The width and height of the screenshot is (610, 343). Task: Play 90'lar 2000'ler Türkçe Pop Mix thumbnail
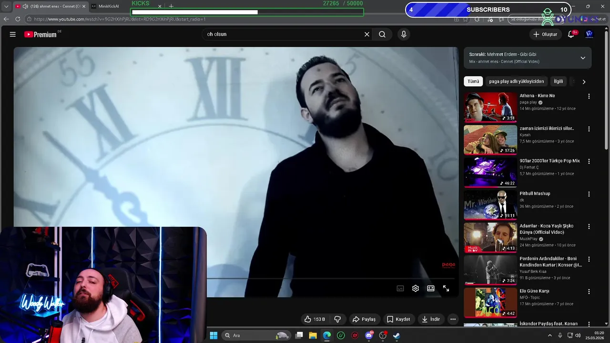point(490,172)
